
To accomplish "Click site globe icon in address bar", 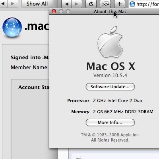I will tap(132, 4).
